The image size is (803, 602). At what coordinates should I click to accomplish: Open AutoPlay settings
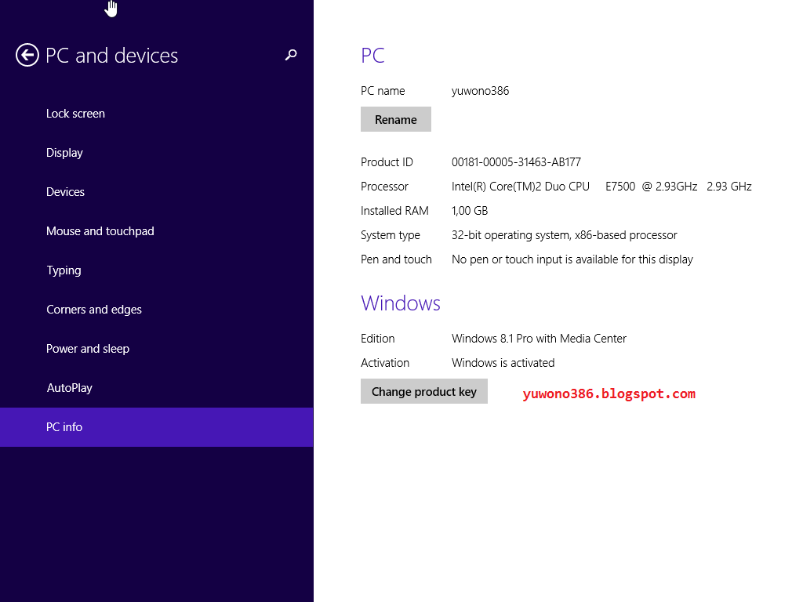[157, 388]
